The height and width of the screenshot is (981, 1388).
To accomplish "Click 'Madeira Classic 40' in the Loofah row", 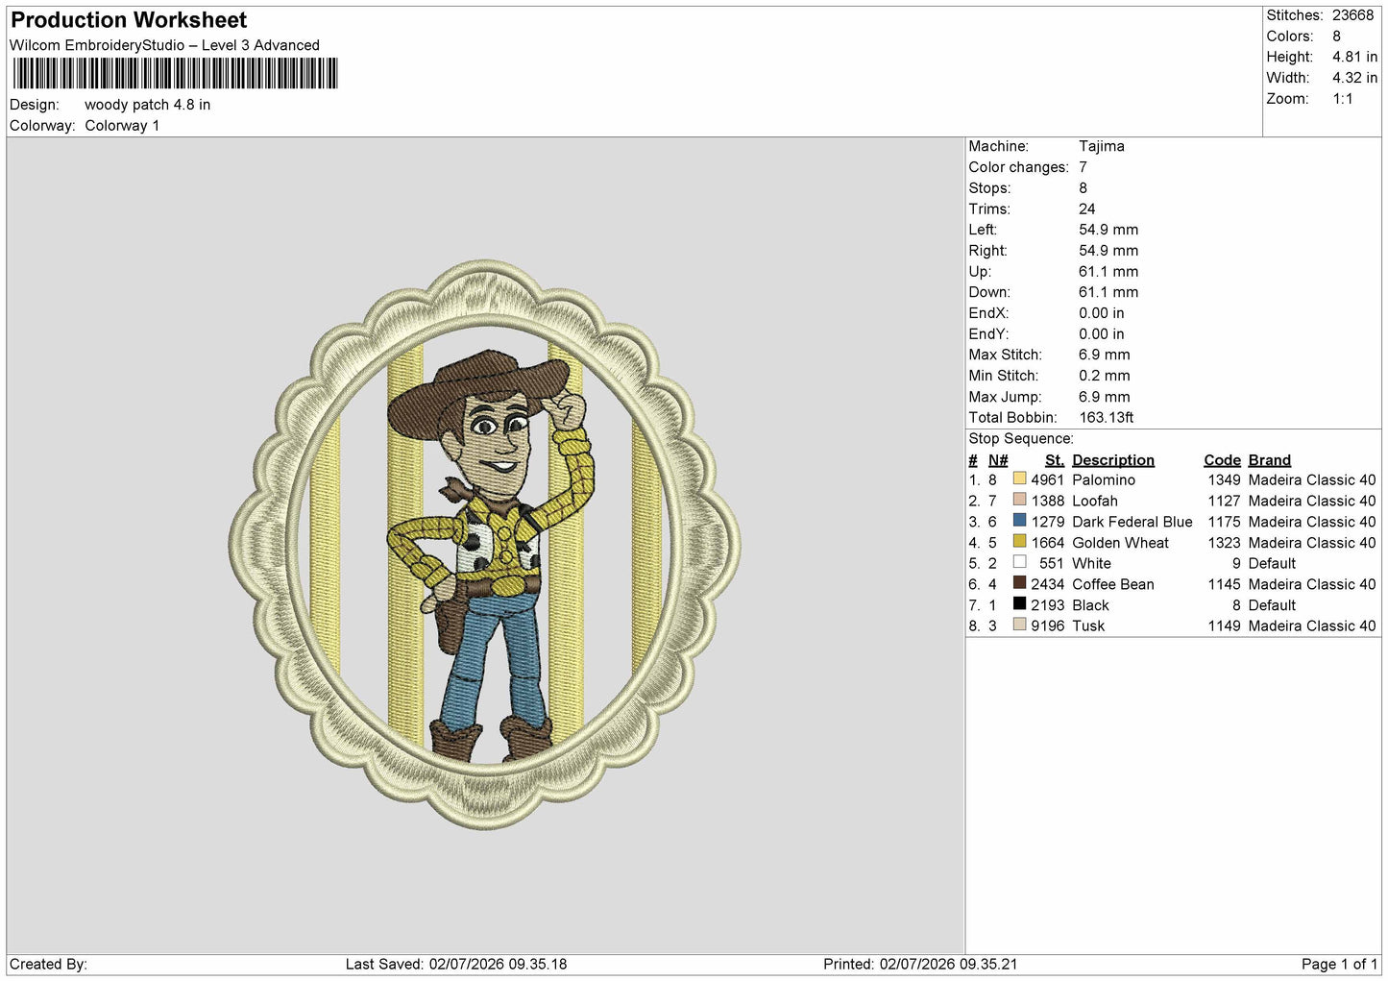I will point(1312,501).
